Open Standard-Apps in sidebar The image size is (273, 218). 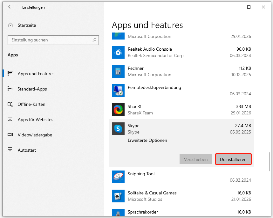32,89
